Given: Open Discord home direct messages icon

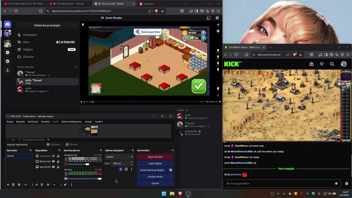Looking at the screenshot, I should tap(7, 24).
